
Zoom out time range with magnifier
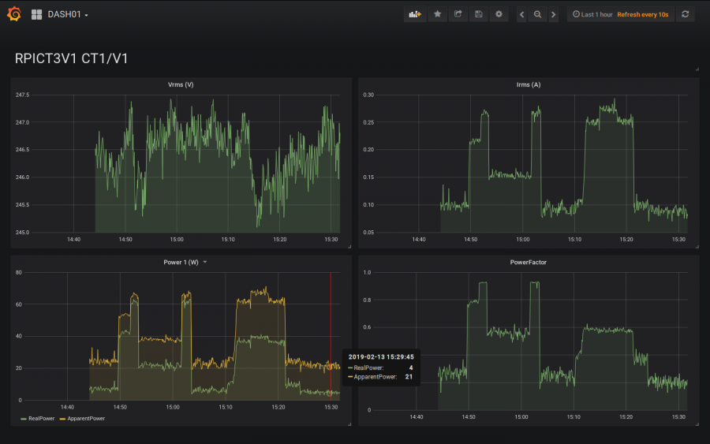(x=537, y=14)
